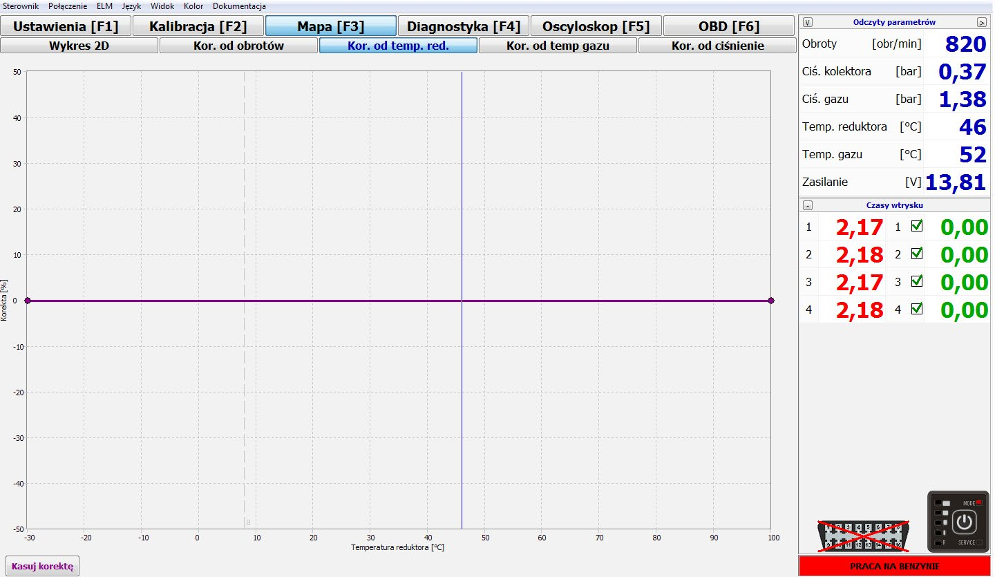Click the Ciś. kolektora value 0,37

[963, 71]
